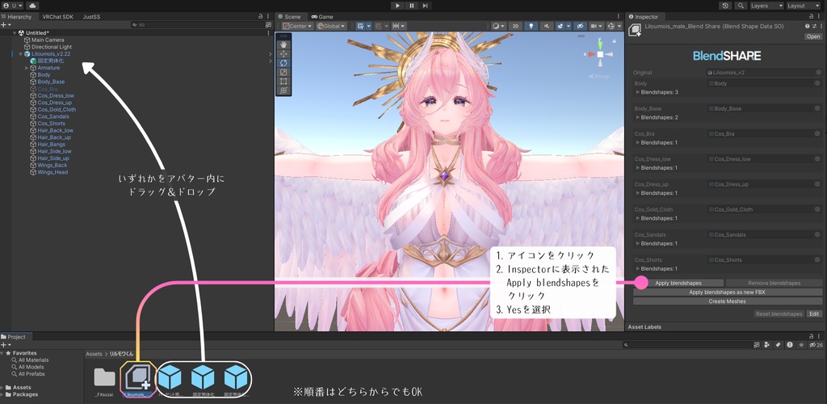Click the Search by Label tag icon
Image resolution: width=827 pixels, height=404 pixels.
pos(778,345)
